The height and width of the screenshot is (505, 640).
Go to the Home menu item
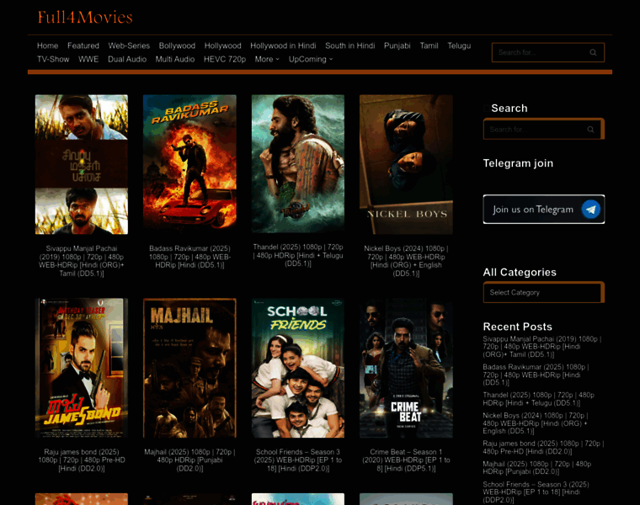click(47, 45)
